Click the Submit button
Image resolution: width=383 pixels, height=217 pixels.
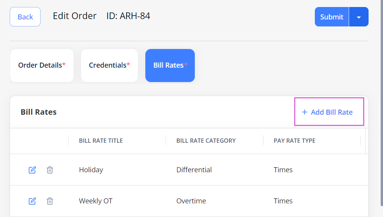[332, 17]
